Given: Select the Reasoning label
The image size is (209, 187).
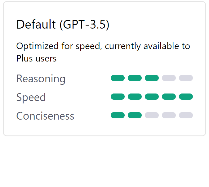Looking at the screenshot, I should [41, 79].
